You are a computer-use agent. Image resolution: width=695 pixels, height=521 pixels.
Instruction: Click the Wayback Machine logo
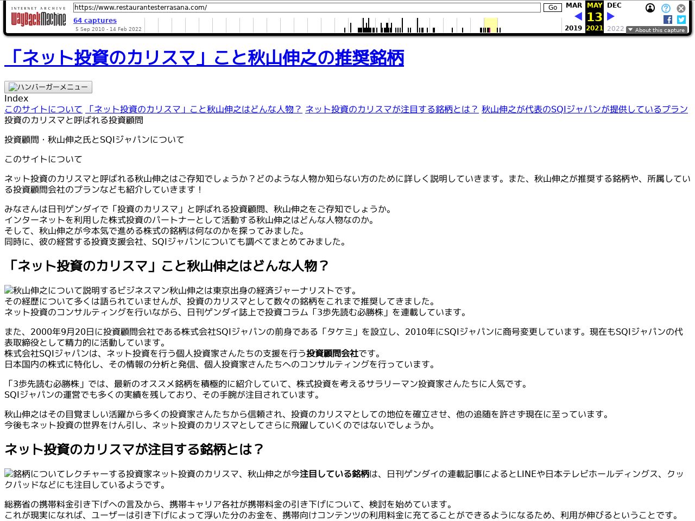38,17
